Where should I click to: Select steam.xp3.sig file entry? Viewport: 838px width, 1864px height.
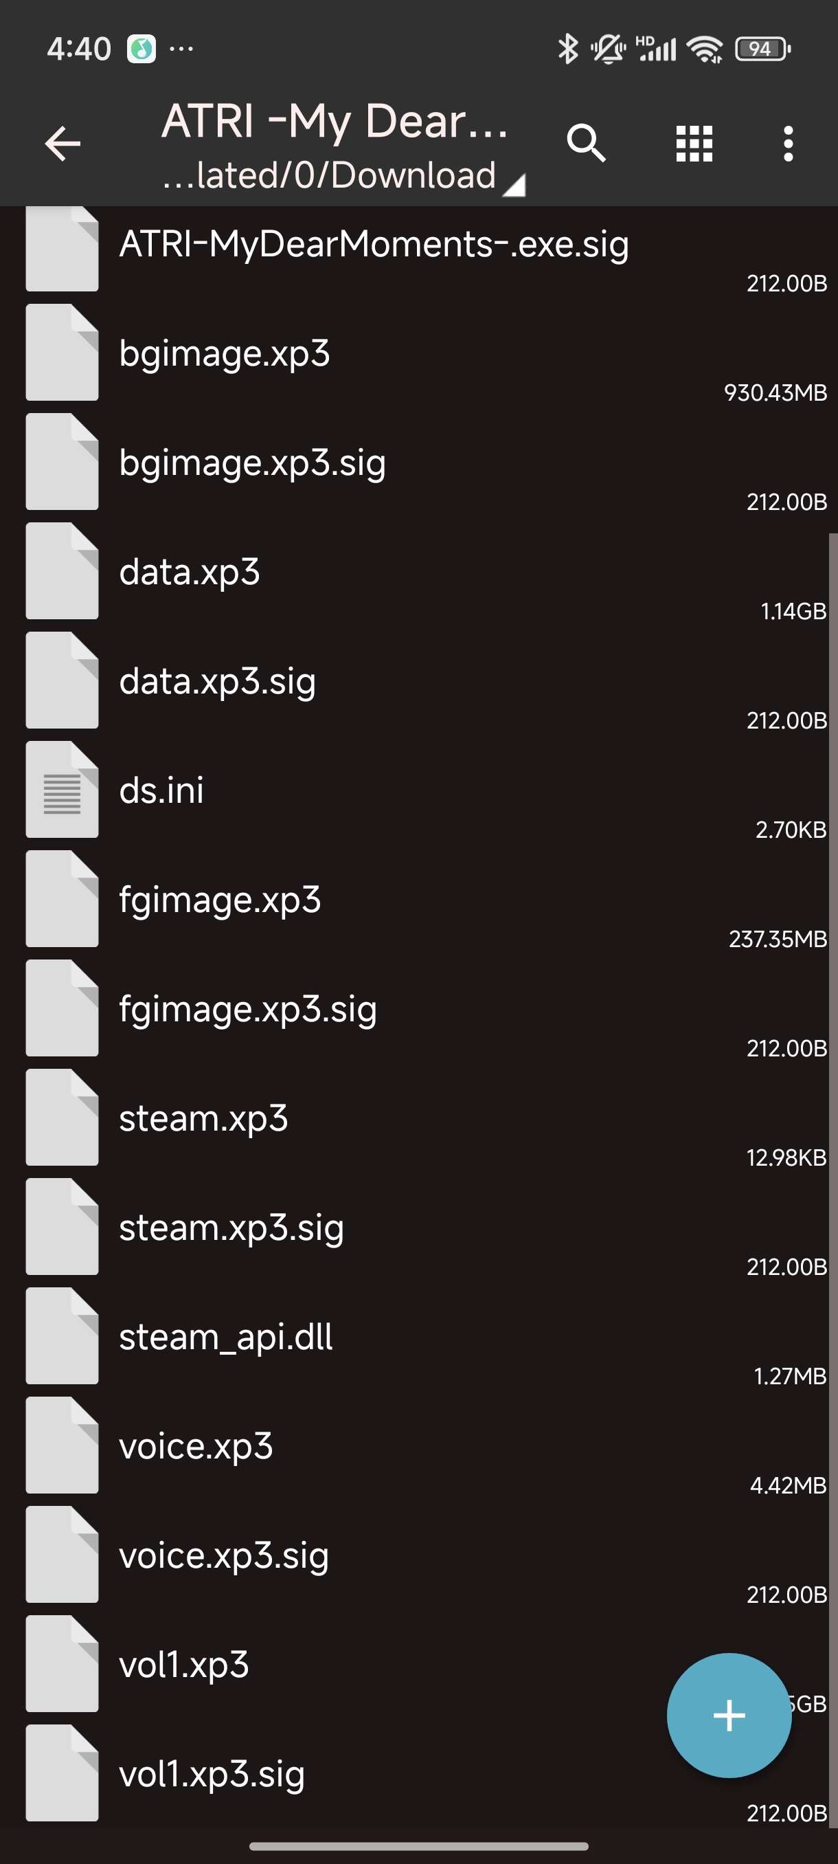click(418, 1228)
